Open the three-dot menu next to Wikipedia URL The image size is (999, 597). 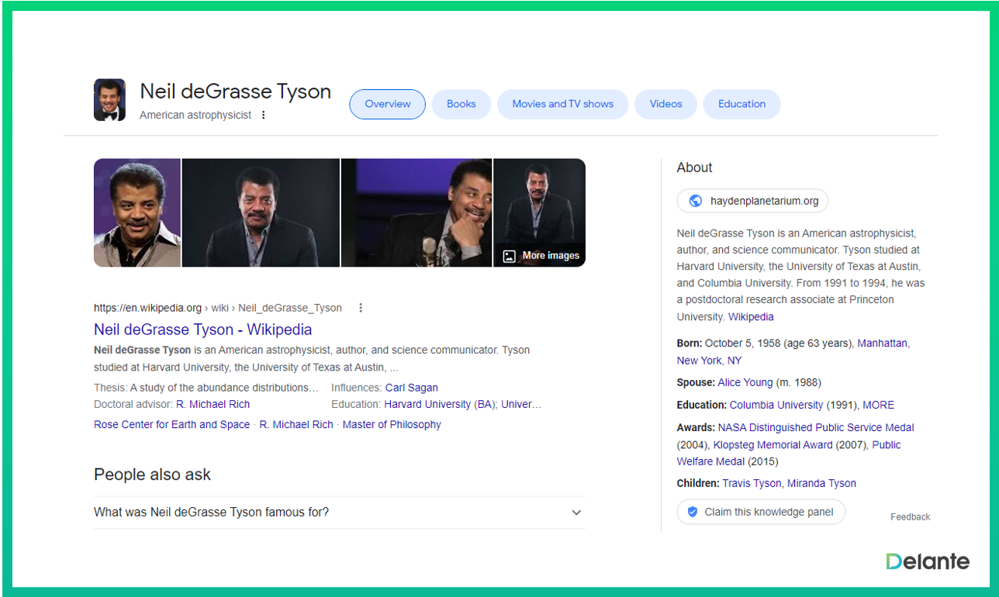pos(361,308)
